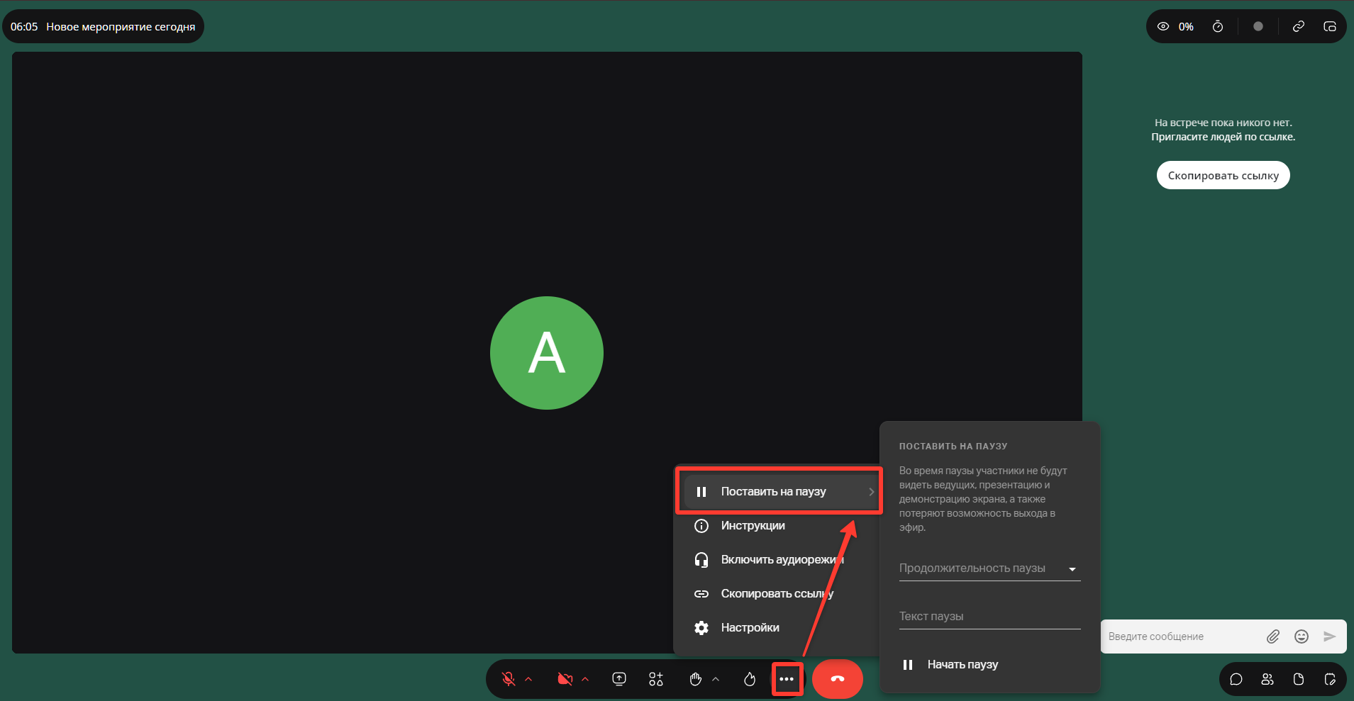Focus the 'Текст паузы' field

(989, 616)
